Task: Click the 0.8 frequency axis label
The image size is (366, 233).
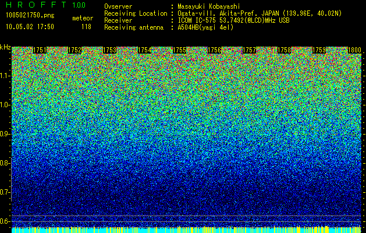Action: point(5,163)
